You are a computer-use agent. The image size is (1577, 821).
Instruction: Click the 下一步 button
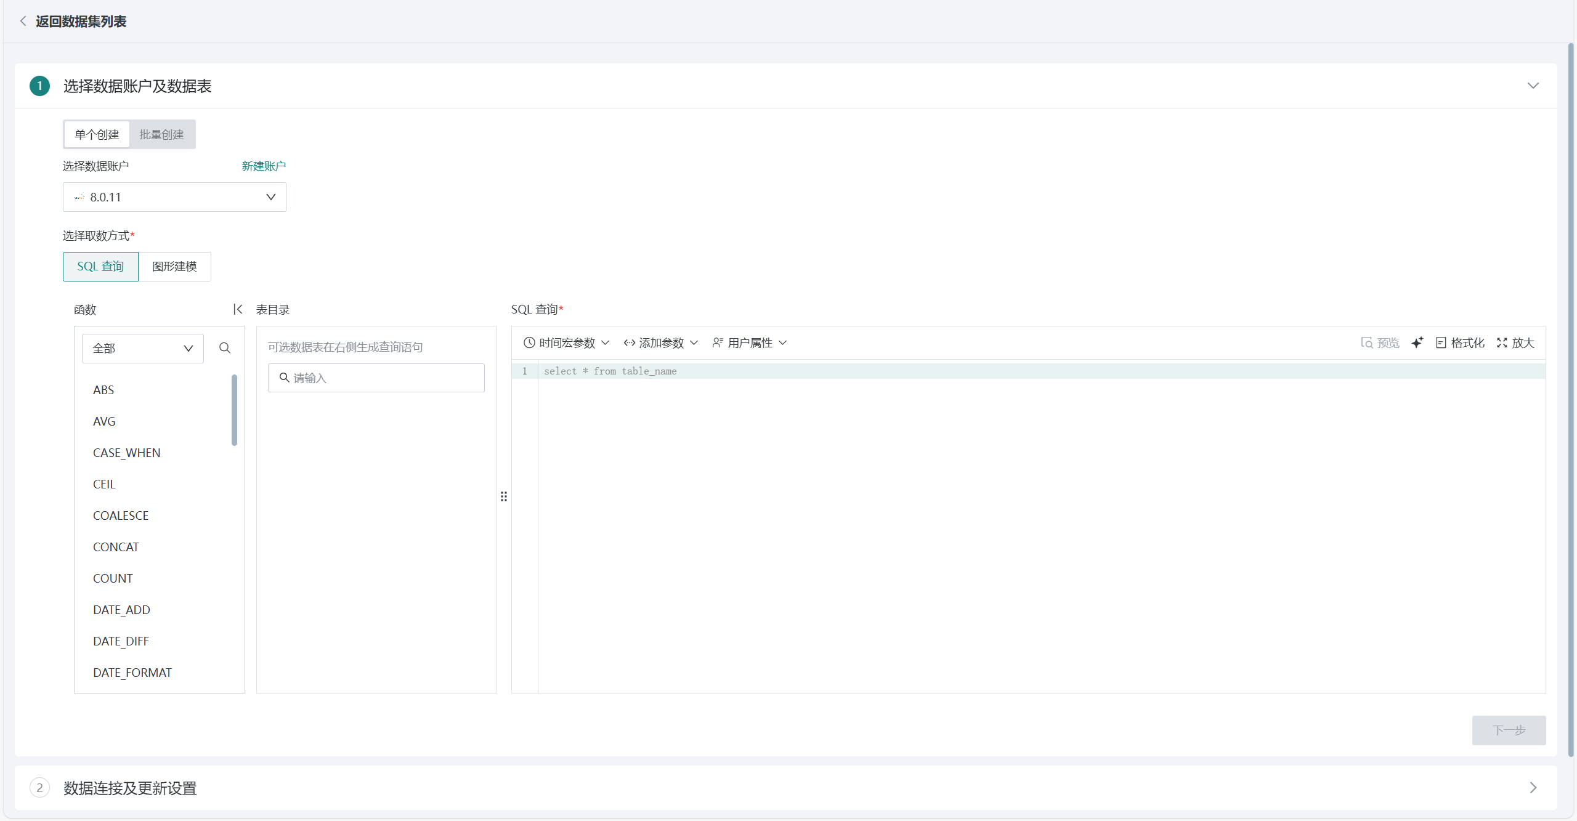(1509, 730)
